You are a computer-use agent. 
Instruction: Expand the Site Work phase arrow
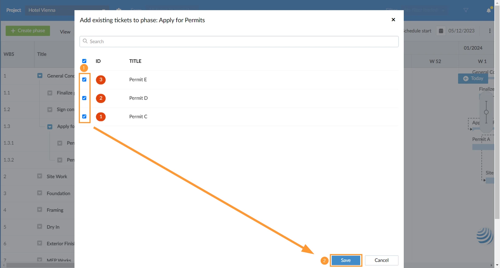(x=39, y=176)
